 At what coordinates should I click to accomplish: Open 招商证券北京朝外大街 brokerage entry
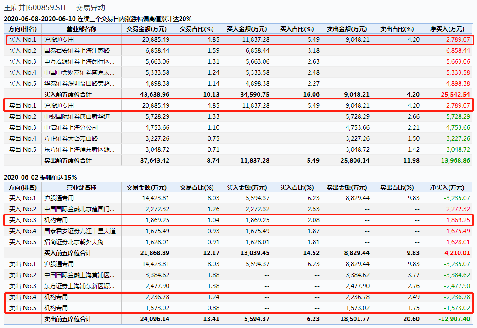(73, 242)
